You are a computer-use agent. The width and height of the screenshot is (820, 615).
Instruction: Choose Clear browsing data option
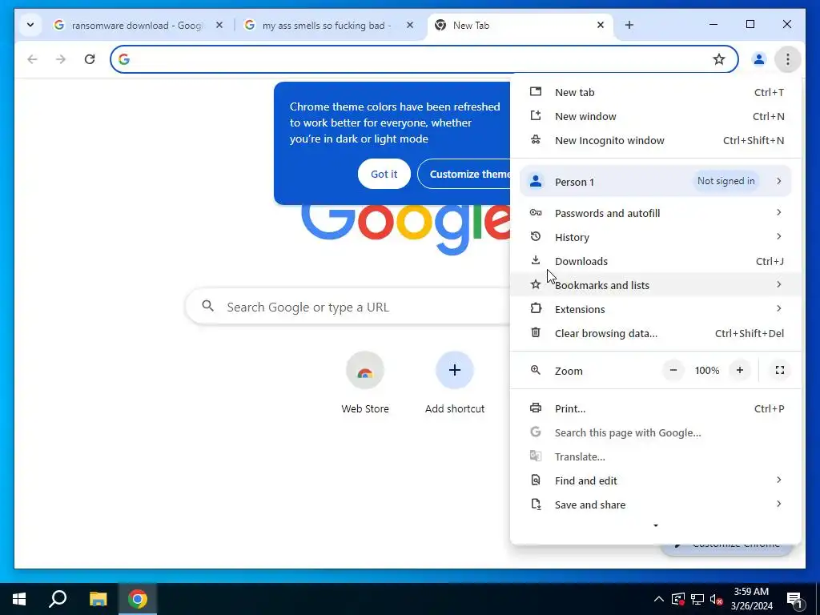[656, 333]
